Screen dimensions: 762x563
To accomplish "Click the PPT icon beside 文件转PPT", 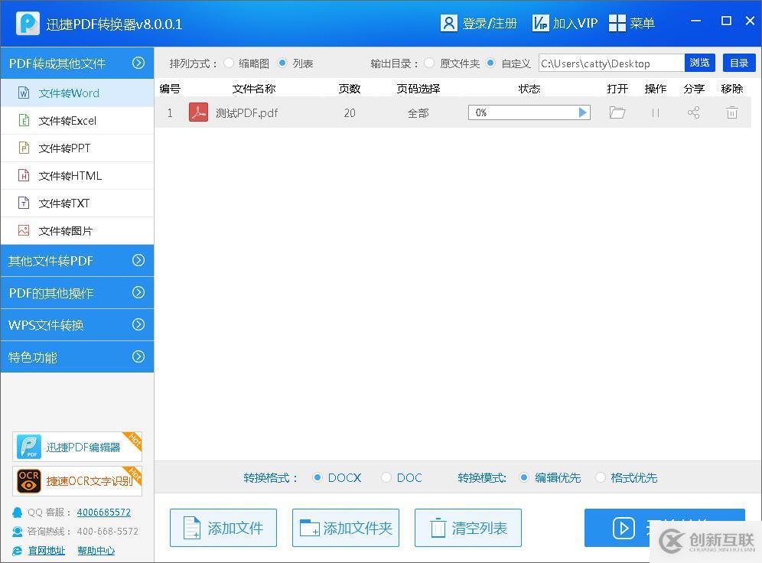I will tap(24, 148).
